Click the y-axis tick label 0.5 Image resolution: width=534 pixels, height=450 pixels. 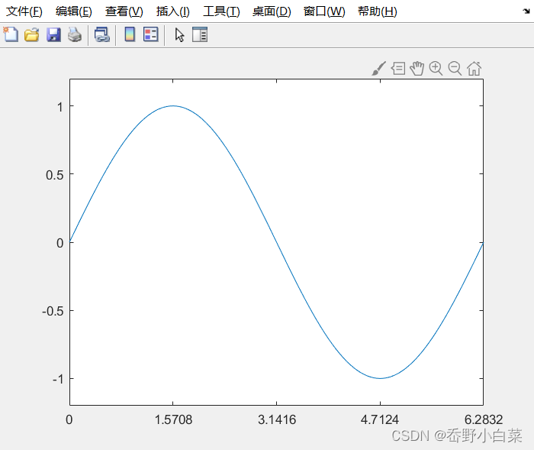(x=55, y=176)
